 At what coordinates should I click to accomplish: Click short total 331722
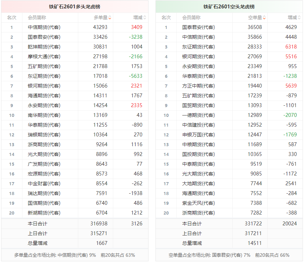click(x=253, y=224)
